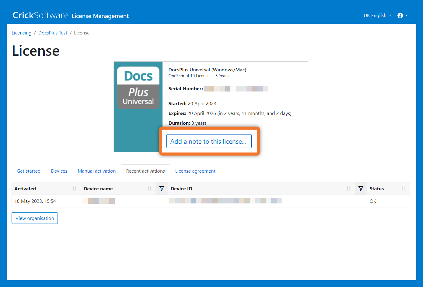Open the user account menu icon
The width and height of the screenshot is (423, 287).
(x=402, y=16)
